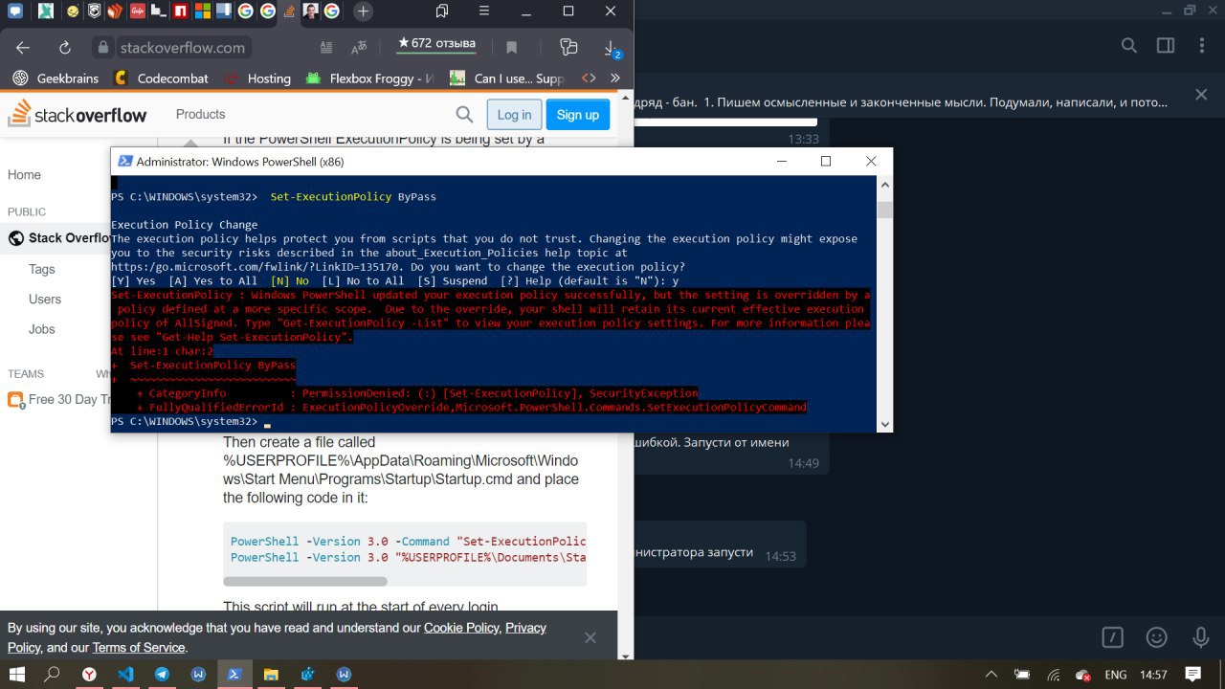Show hidden system tray icons arrow
Viewport: 1225px width, 689px height.
(x=991, y=675)
